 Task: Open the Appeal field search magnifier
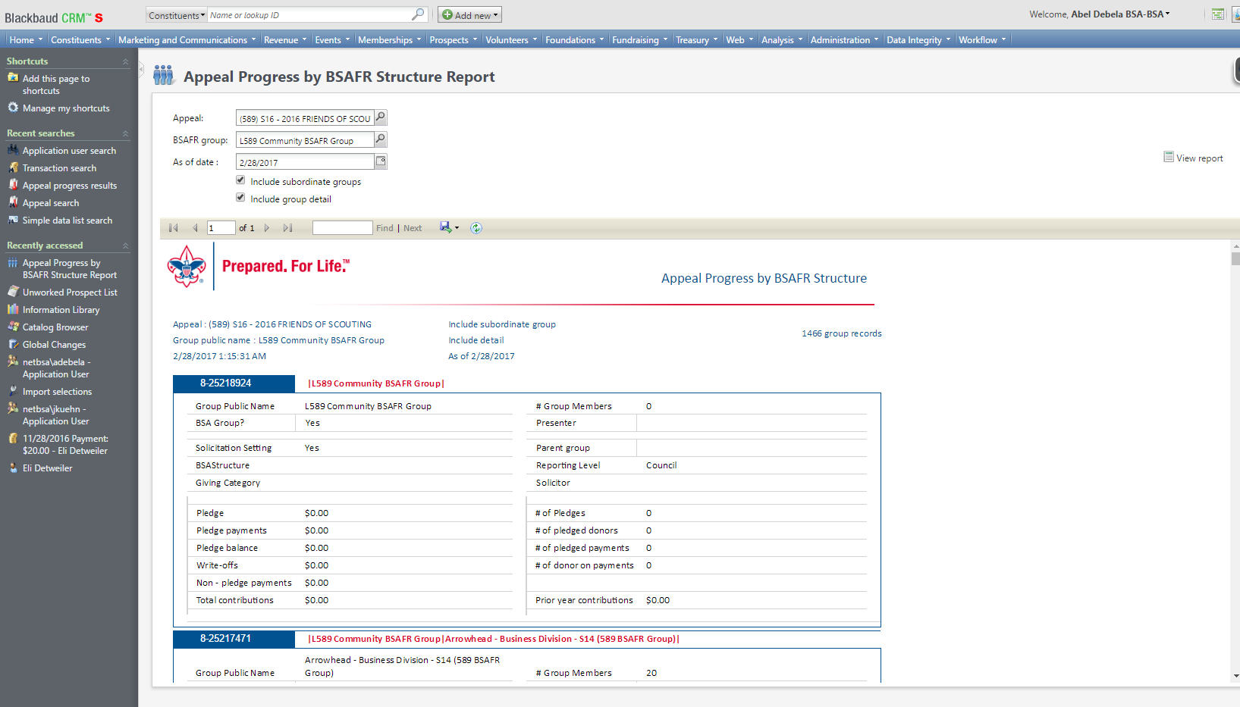(x=381, y=117)
